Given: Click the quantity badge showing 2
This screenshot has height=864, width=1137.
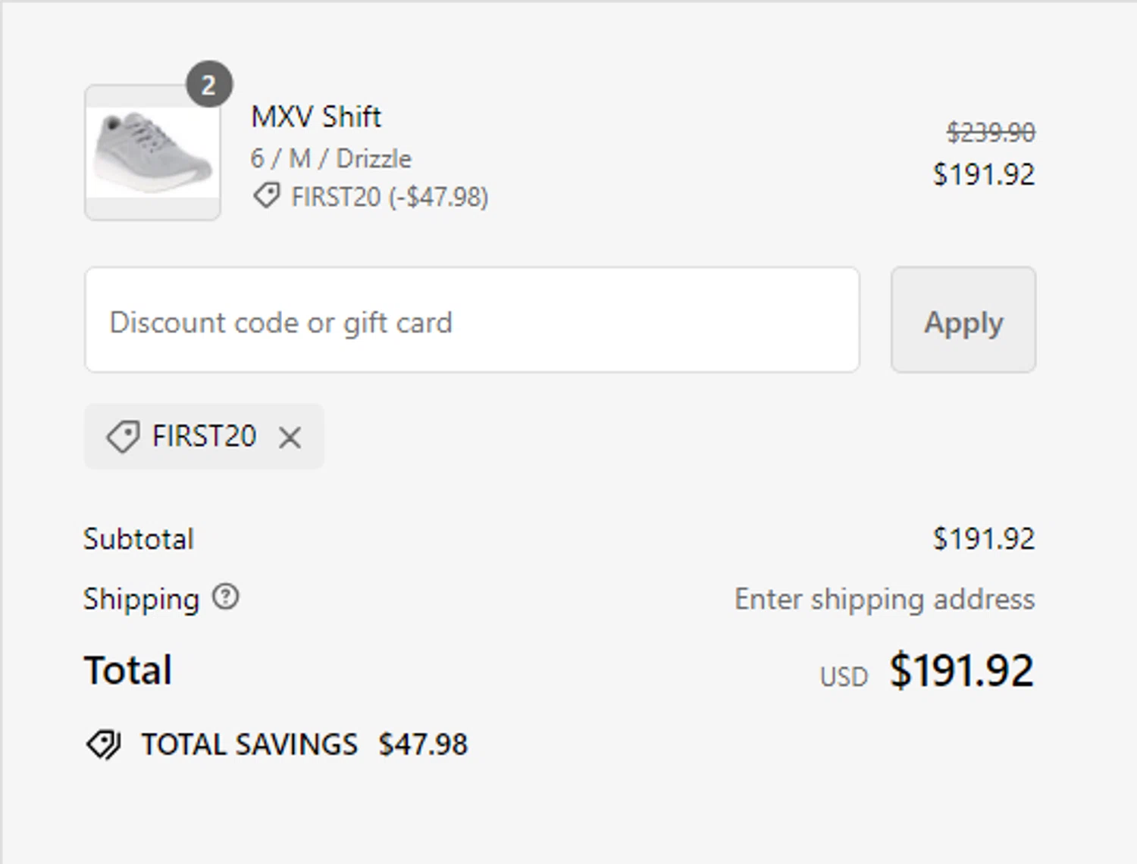Looking at the screenshot, I should (x=209, y=84).
